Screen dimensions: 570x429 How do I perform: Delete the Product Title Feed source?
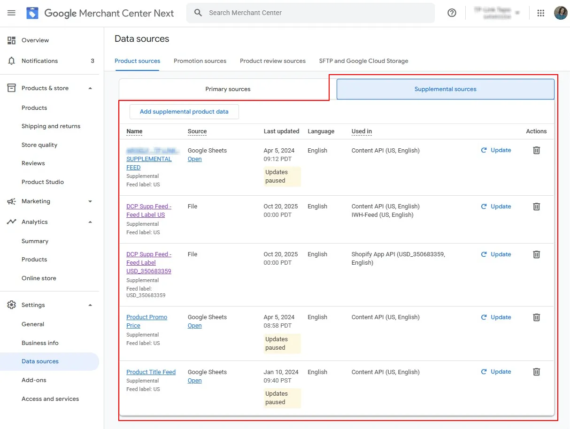[x=536, y=372]
